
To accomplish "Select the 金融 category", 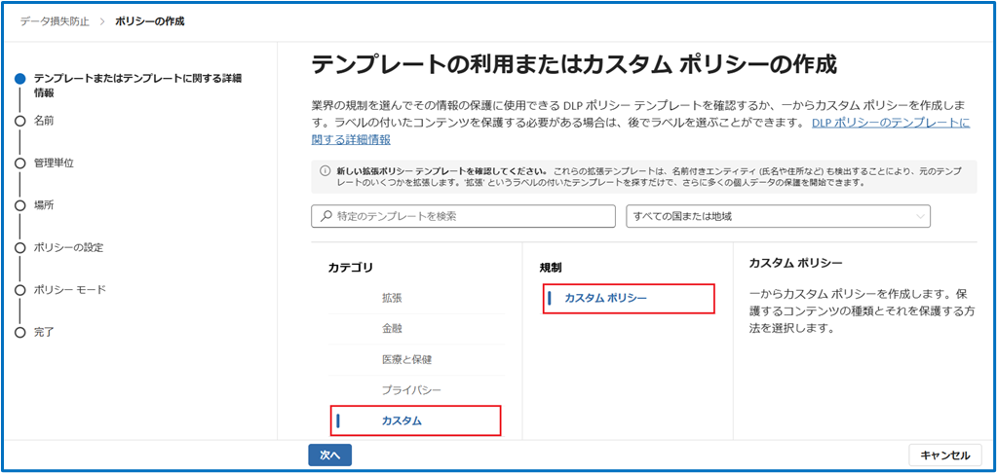I will coord(392,329).
